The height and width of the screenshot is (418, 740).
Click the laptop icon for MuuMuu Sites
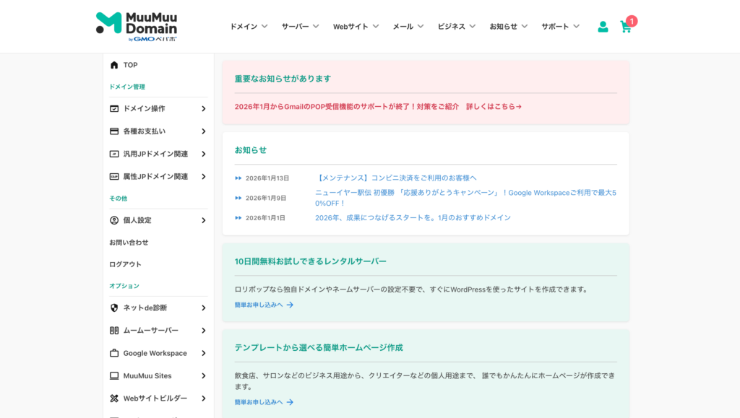(114, 375)
